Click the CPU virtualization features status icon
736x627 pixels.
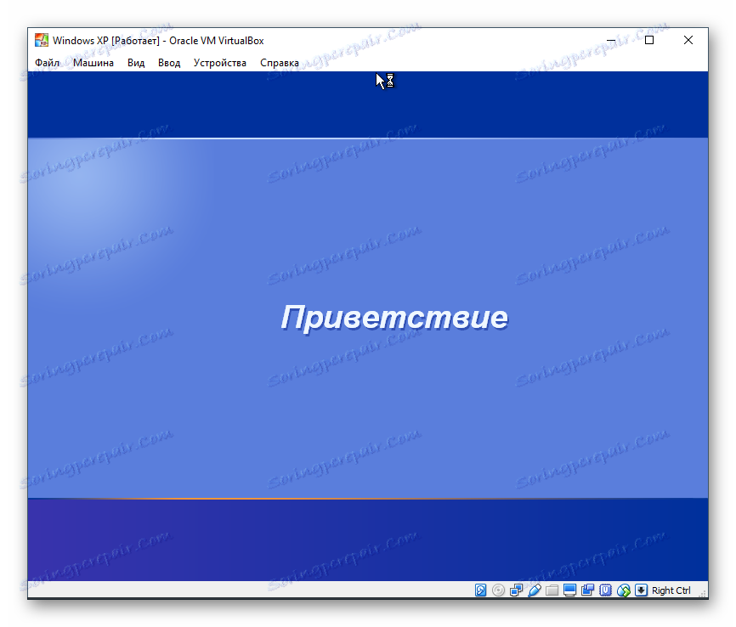(x=605, y=590)
